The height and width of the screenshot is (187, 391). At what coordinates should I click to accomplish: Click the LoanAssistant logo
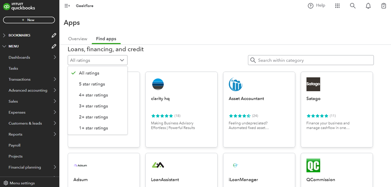tap(158, 165)
